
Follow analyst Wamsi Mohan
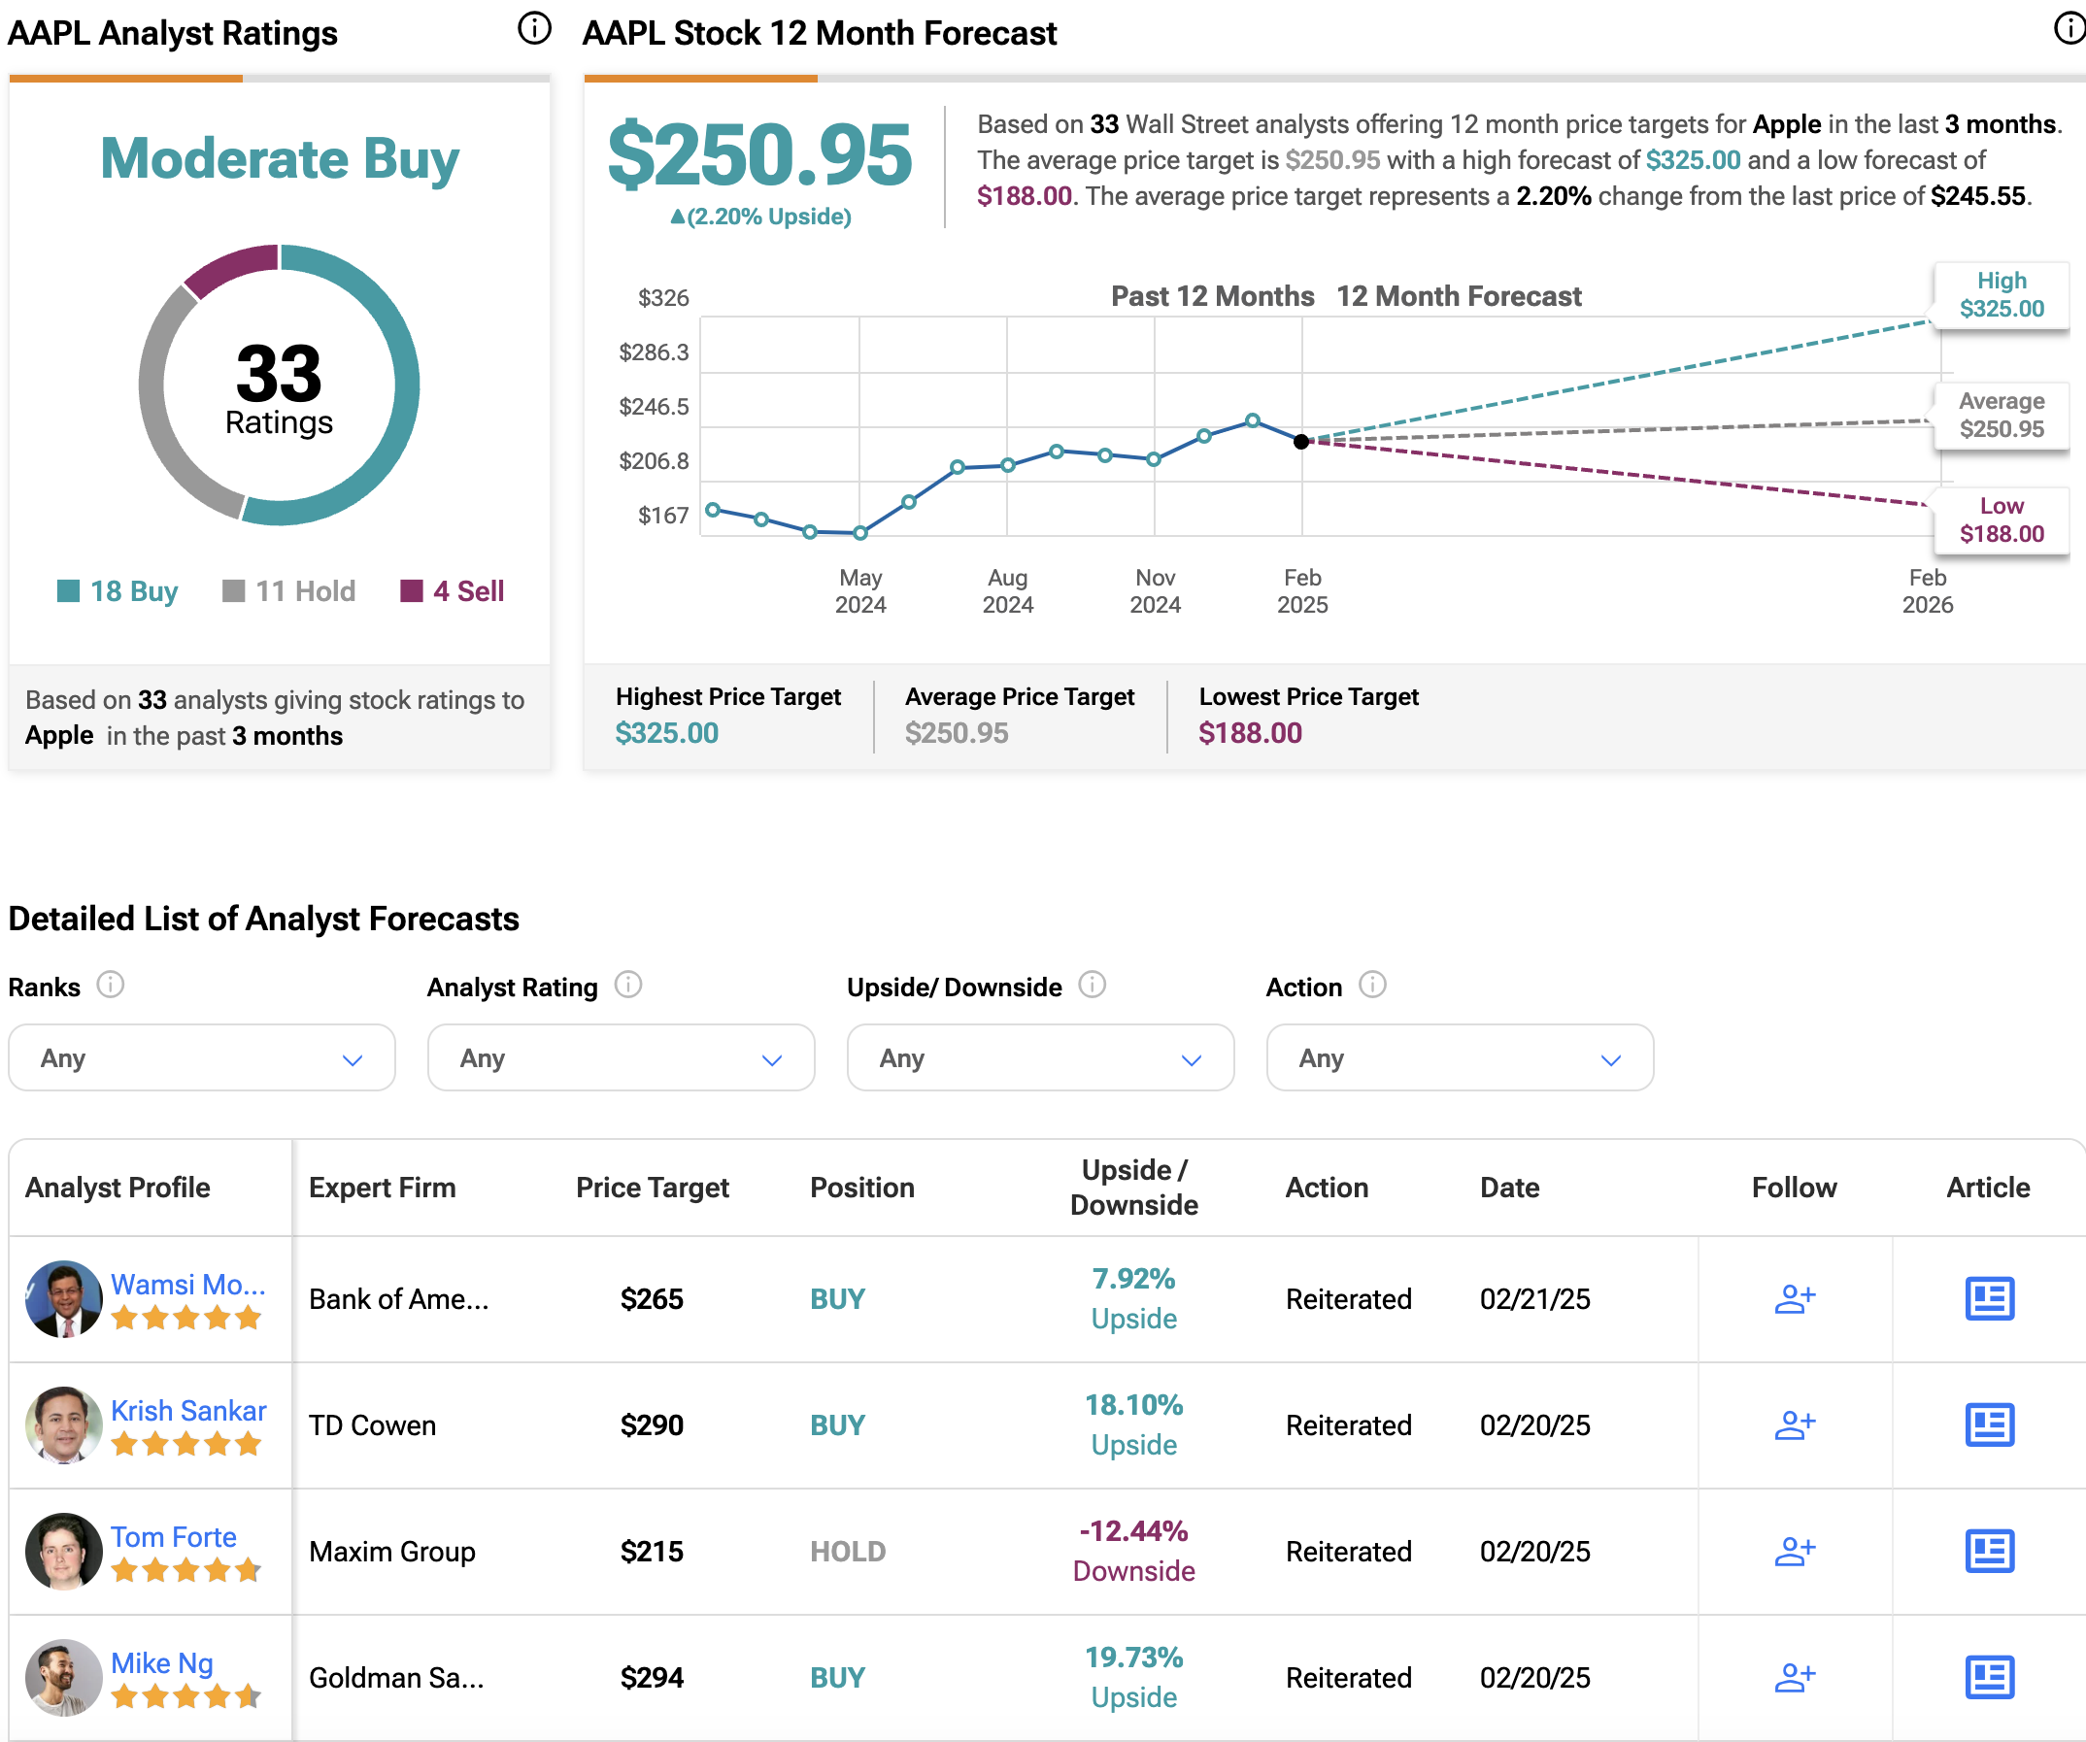pos(1794,1299)
